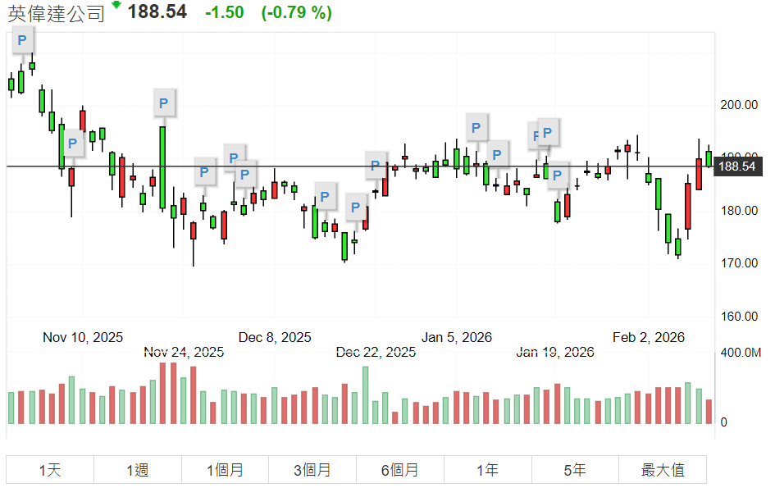Click the lowest P marker near Dec 22
Image resolution: width=775 pixels, height=488 pixels.
(x=356, y=208)
